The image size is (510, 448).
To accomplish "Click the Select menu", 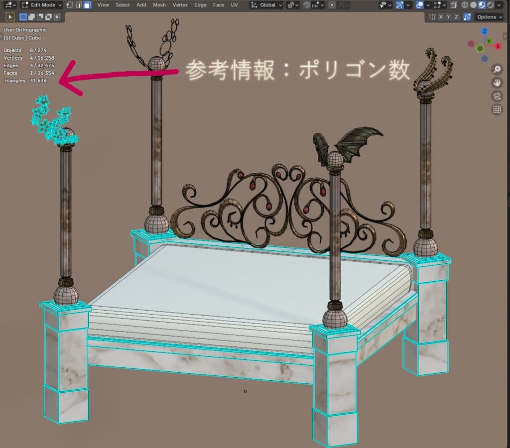I will [123, 4].
